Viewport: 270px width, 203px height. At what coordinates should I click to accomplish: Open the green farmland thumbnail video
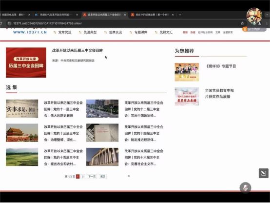[x=22, y=157]
